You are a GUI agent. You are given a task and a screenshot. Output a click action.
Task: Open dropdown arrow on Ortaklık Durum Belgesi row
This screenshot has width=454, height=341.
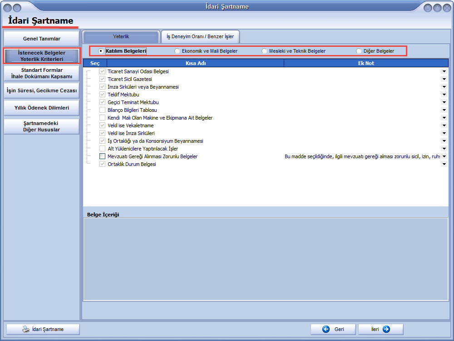click(x=444, y=164)
